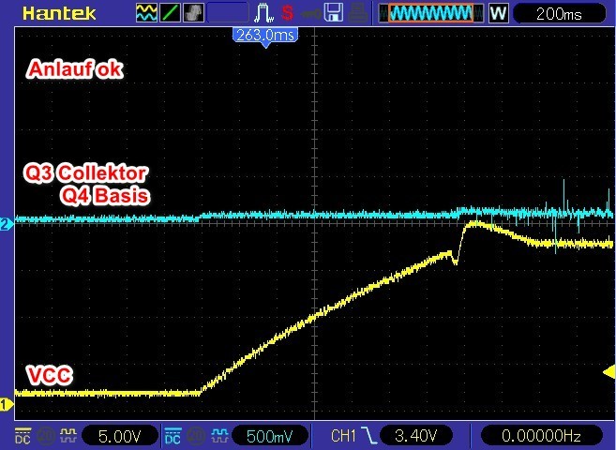The image size is (616, 450).
Task: Click the dual waveform display icon
Action: tap(147, 13)
